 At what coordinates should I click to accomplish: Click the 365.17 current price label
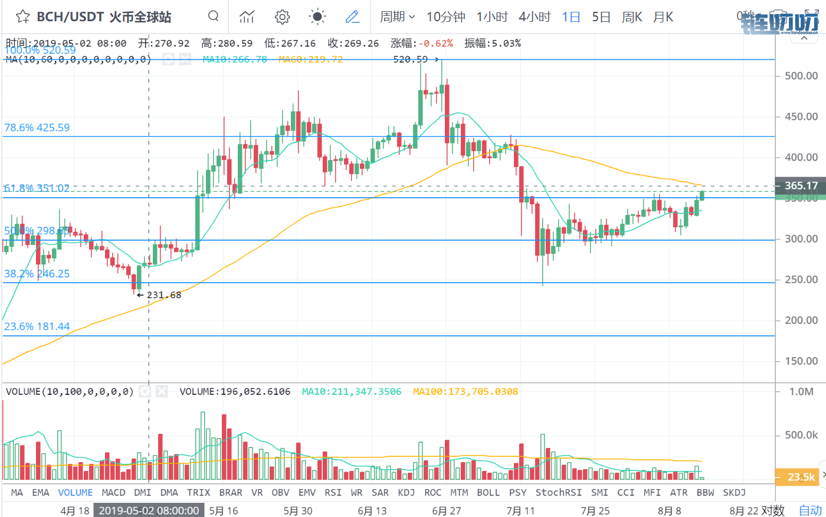click(800, 185)
